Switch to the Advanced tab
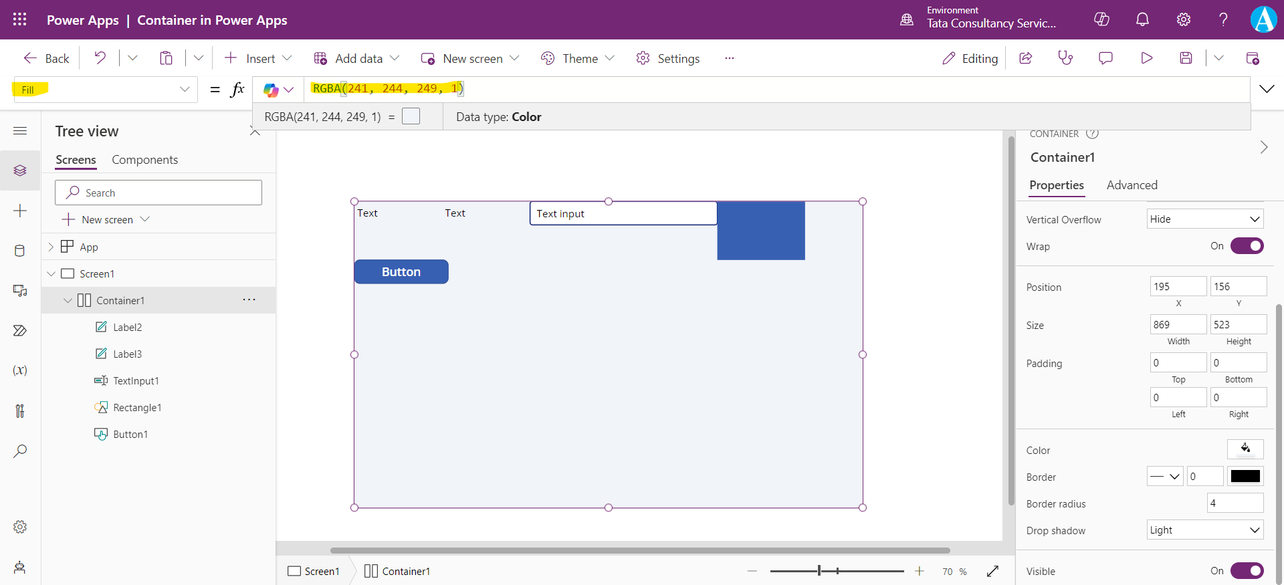This screenshot has width=1284, height=585. (x=1132, y=185)
